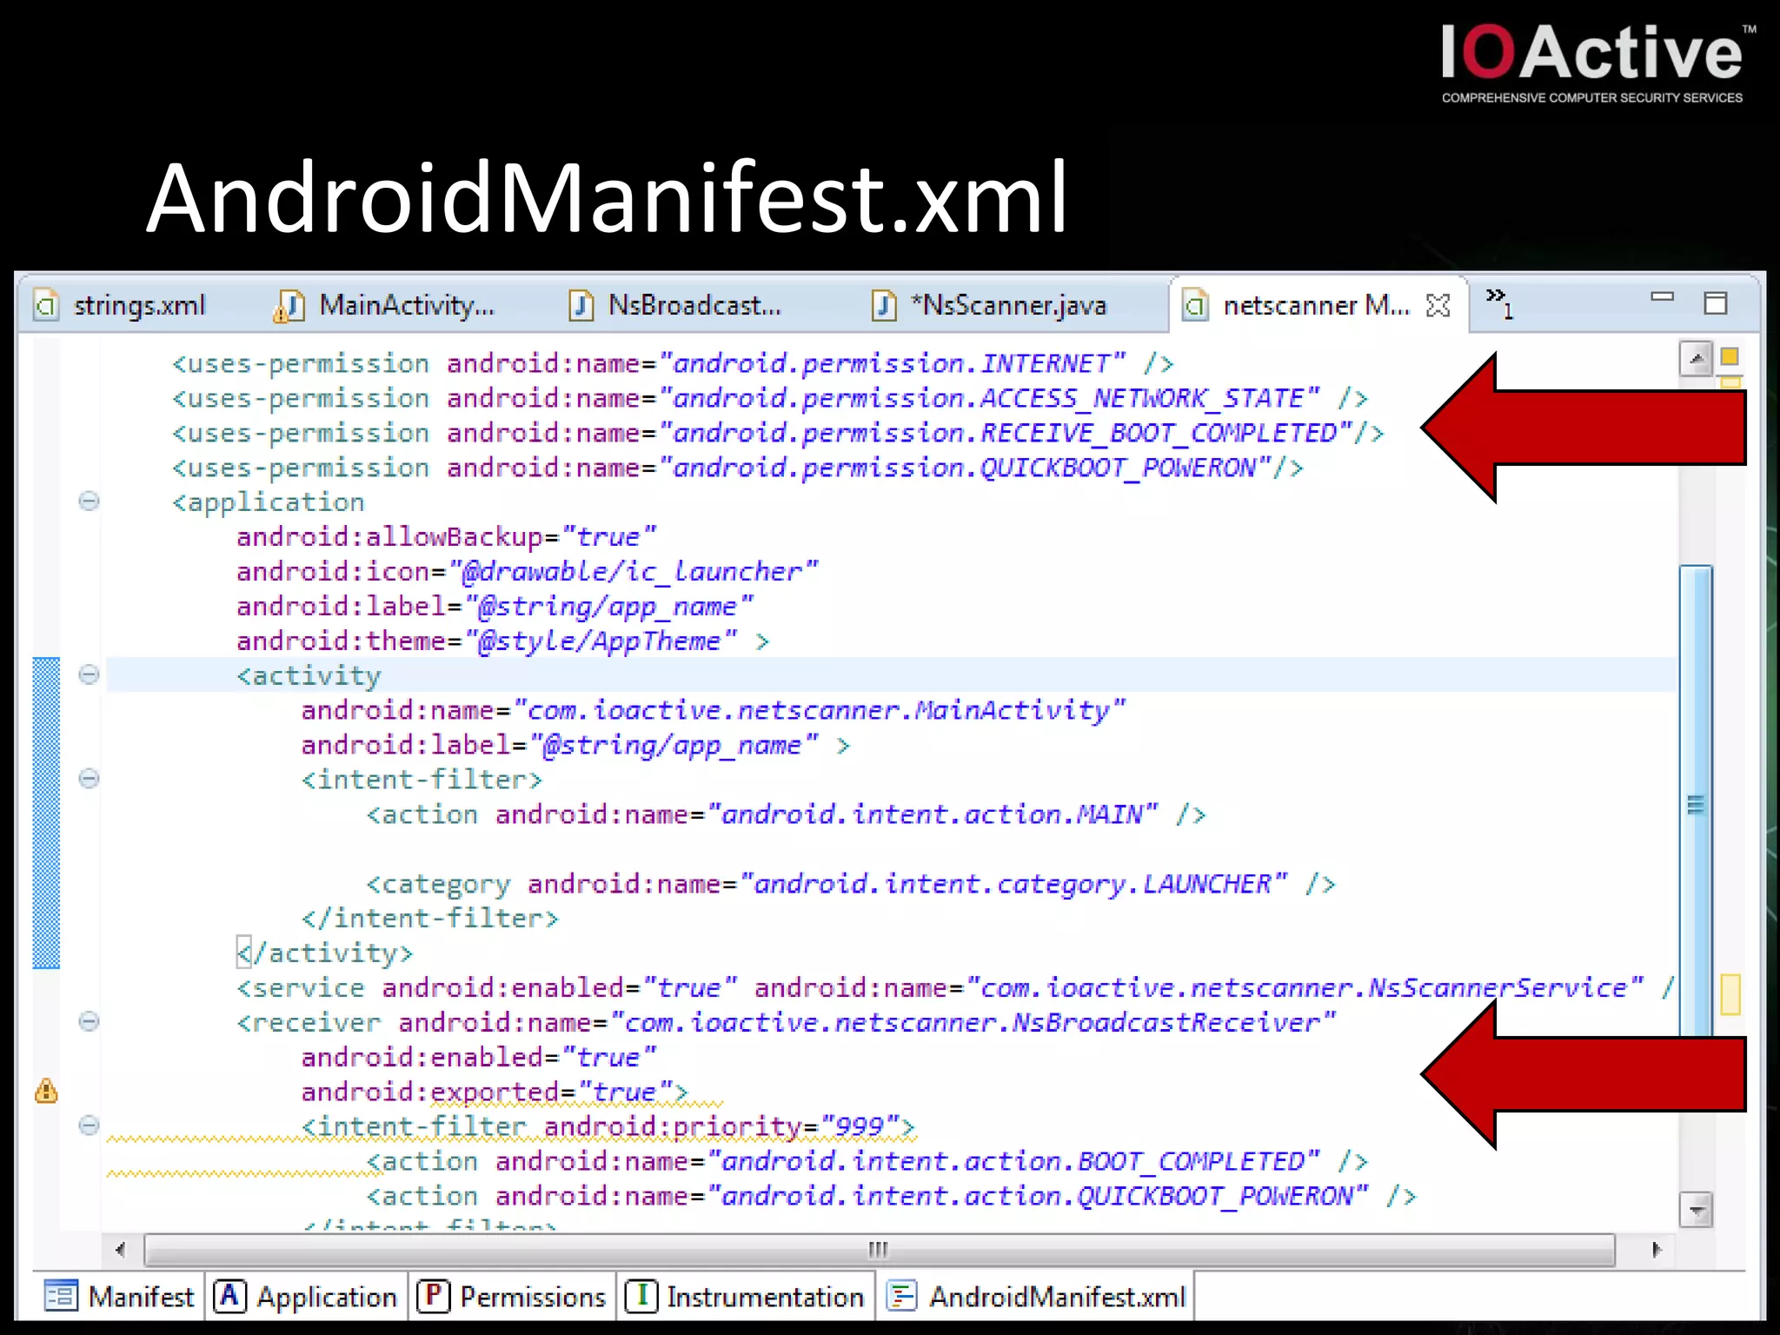Collapse the receiver element fold
1780x1335 pixels.
pyautogui.click(x=89, y=1021)
